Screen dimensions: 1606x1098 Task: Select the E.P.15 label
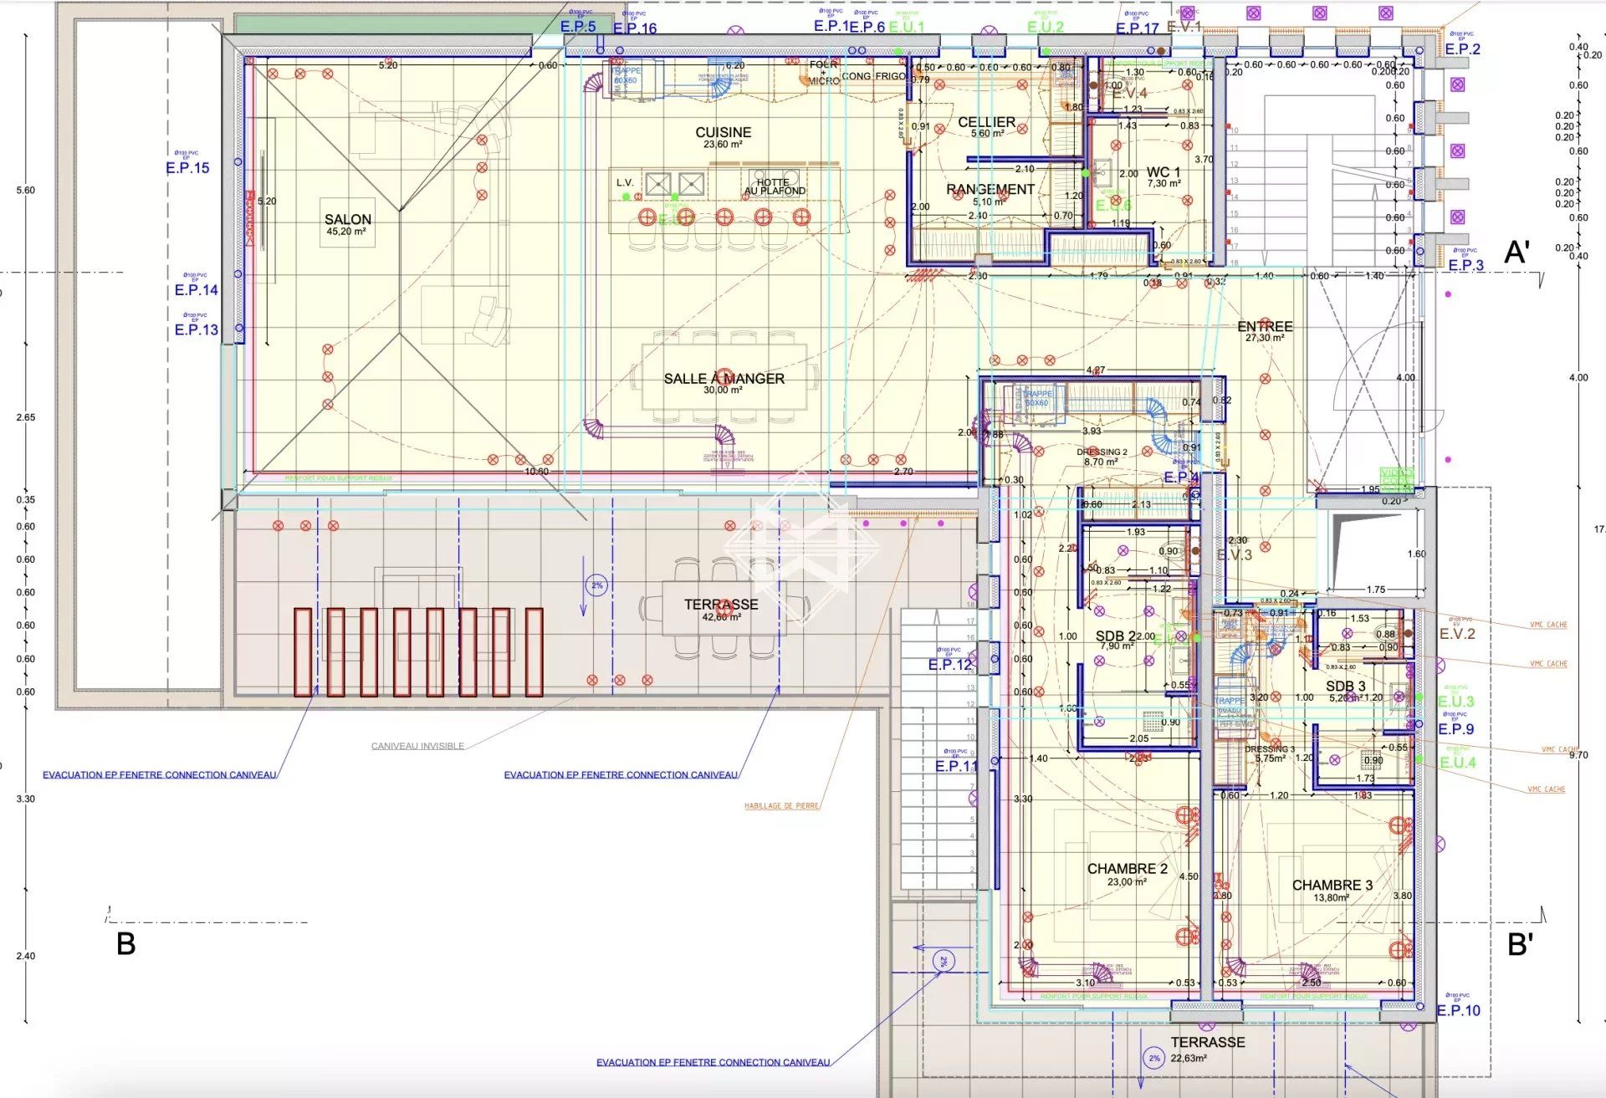(x=187, y=168)
